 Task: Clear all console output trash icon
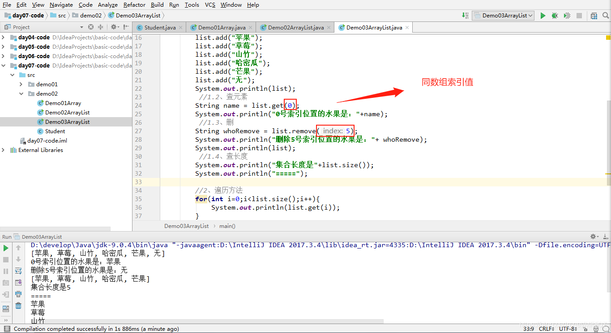click(x=18, y=306)
